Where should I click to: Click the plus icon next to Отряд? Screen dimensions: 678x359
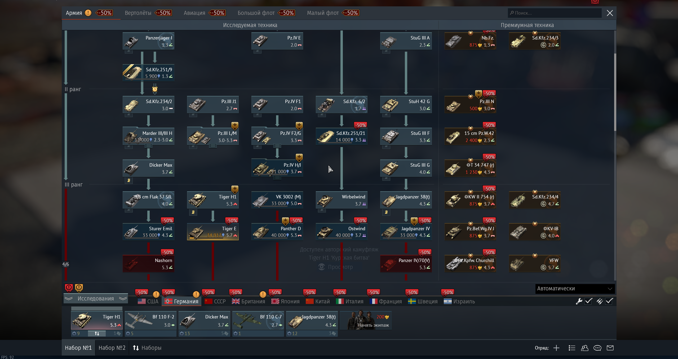click(556, 348)
